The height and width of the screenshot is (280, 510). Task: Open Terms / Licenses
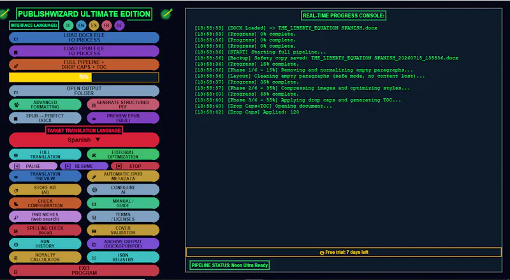[123, 217]
